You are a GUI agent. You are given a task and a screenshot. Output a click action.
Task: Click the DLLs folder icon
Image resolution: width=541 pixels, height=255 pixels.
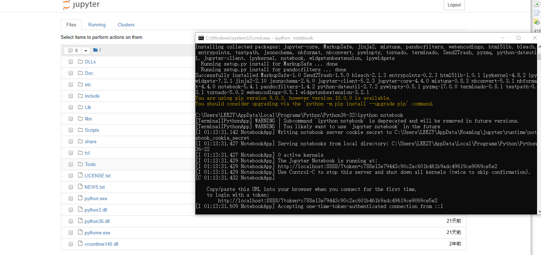point(80,62)
